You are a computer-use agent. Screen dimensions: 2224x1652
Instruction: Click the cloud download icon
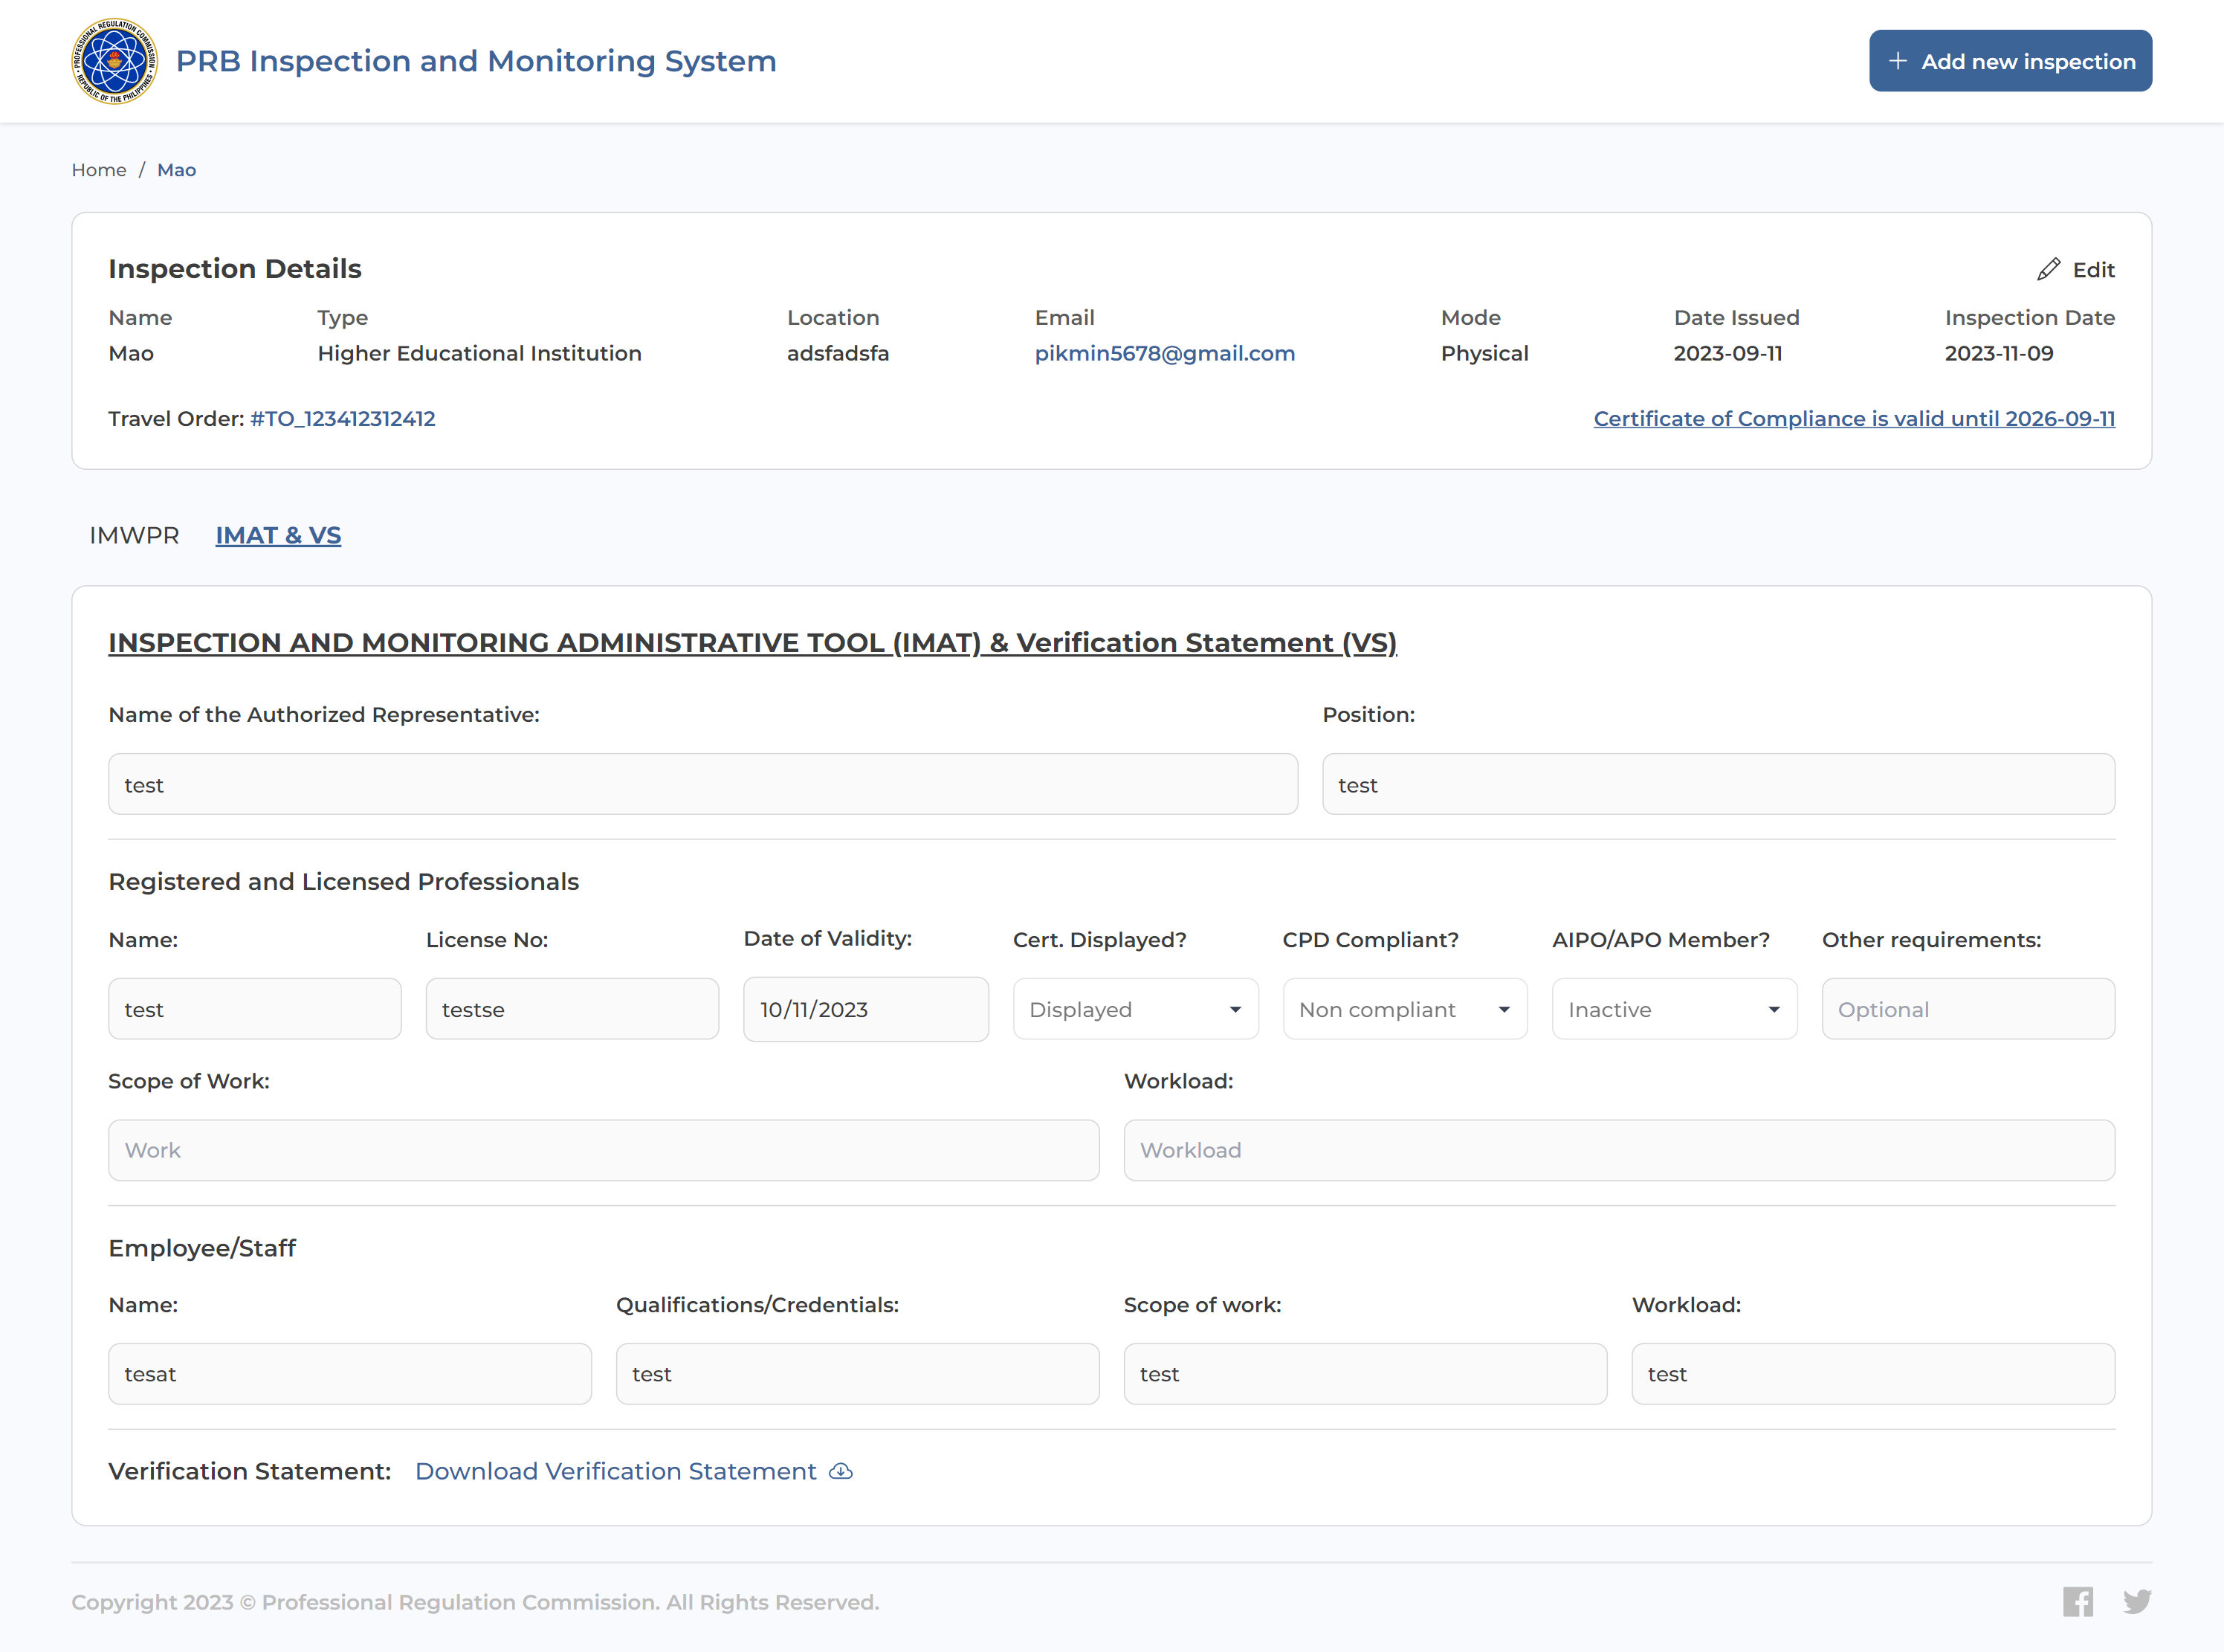pos(841,1471)
